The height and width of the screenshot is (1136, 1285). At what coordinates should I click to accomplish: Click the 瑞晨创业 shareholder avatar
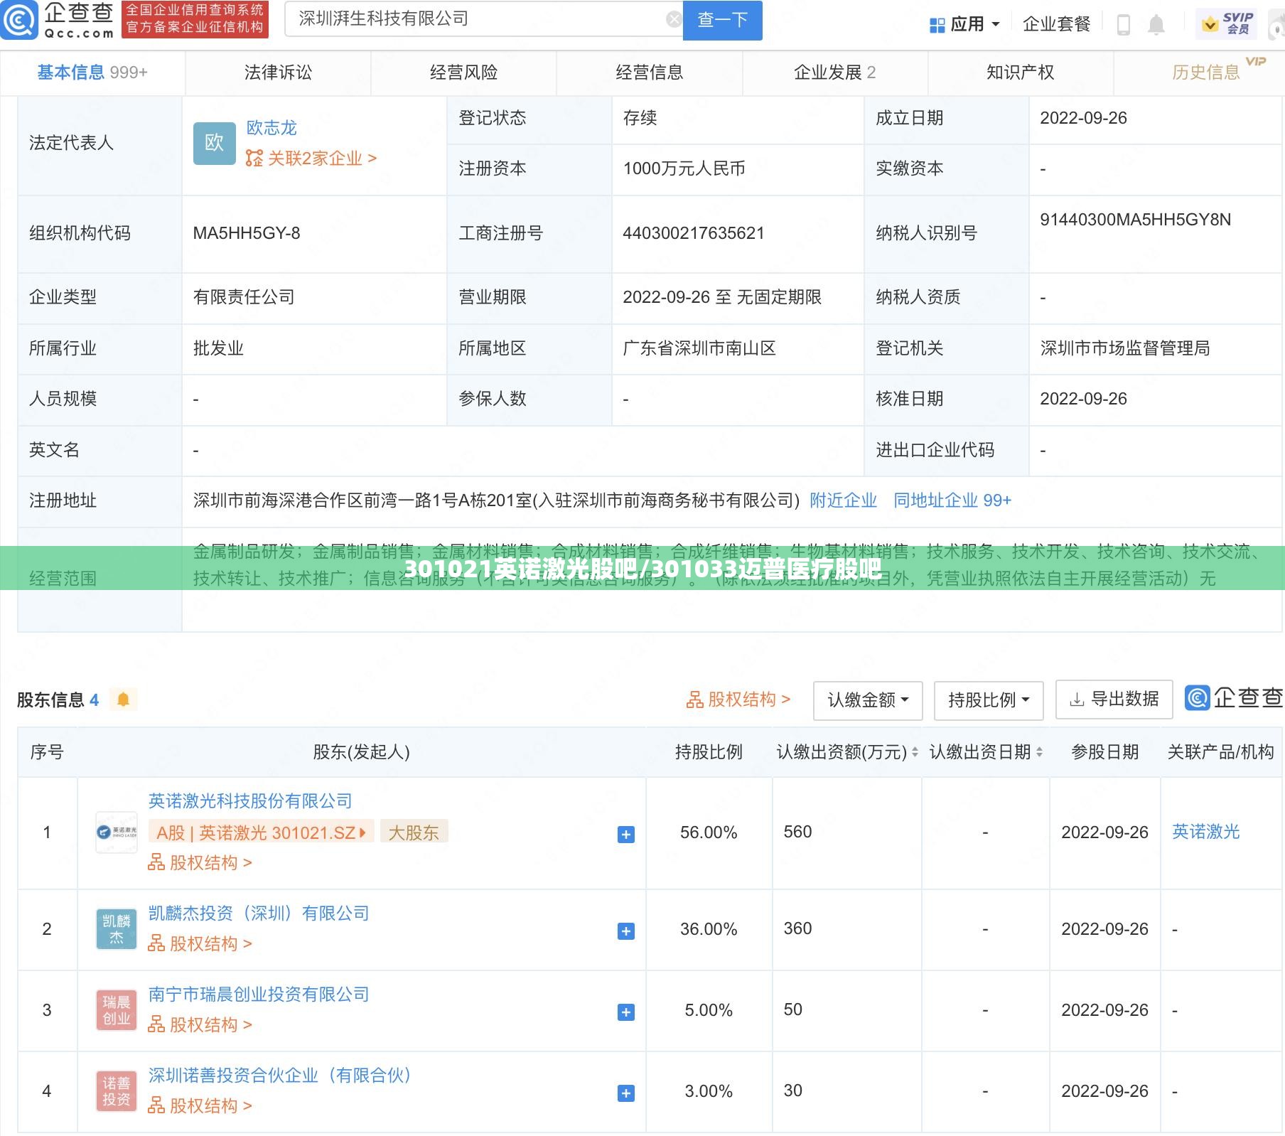point(117,1010)
